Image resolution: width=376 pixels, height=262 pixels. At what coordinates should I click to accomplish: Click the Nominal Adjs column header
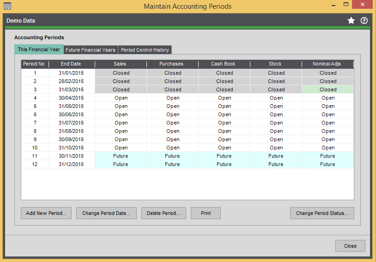(x=327, y=64)
